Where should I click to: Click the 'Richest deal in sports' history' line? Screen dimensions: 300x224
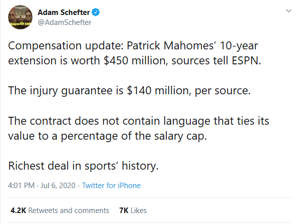pyautogui.click(x=83, y=166)
